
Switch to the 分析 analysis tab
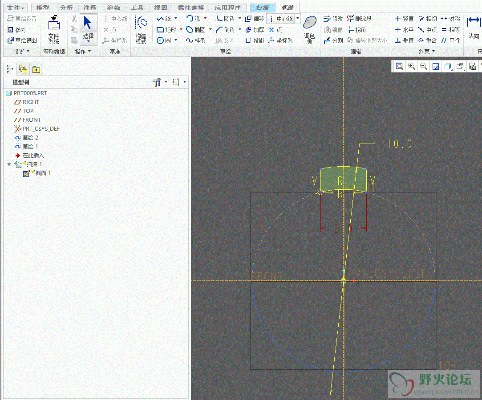pyautogui.click(x=66, y=8)
